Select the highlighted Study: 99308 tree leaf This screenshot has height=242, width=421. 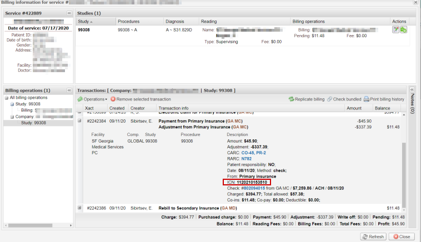(33, 123)
